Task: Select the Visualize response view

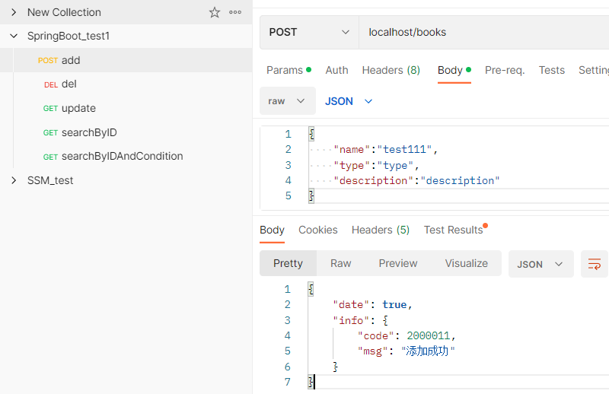Action: pyautogui.click(x=466, y=263)
